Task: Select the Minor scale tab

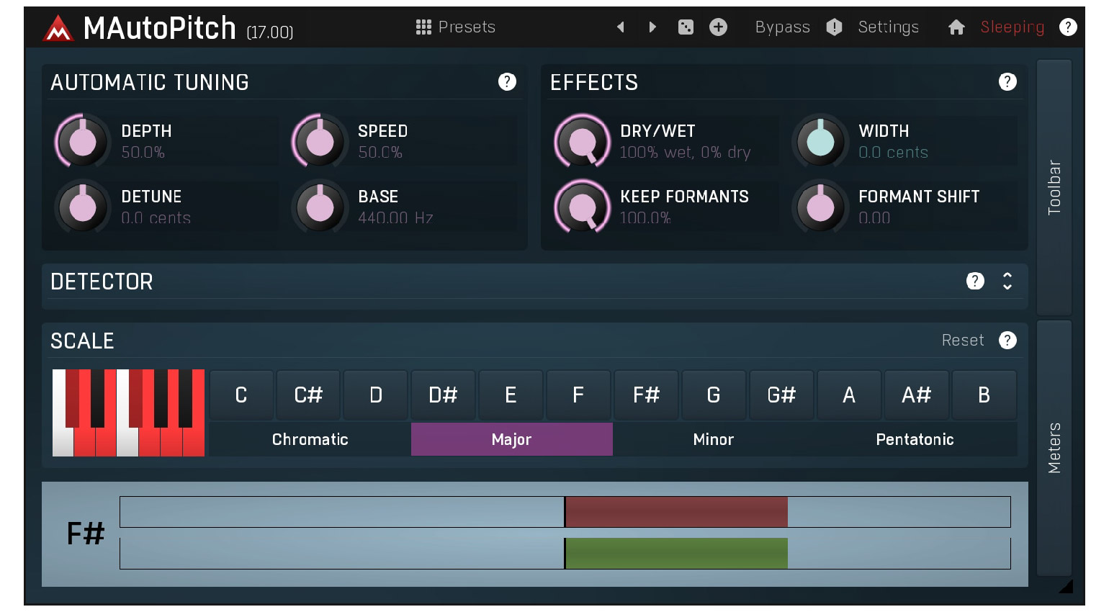Action: point(714,439)
